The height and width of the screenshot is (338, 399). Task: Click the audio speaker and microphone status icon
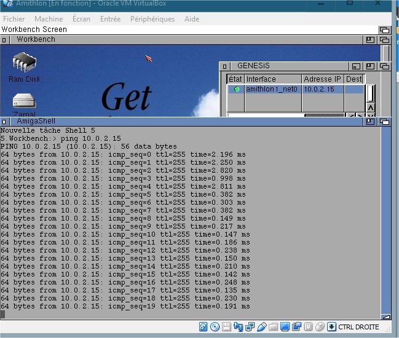238,327
